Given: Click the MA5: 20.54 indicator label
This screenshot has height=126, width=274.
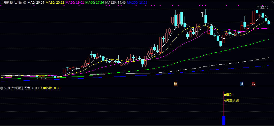Looking at the screenshot, I should point(36,3).
